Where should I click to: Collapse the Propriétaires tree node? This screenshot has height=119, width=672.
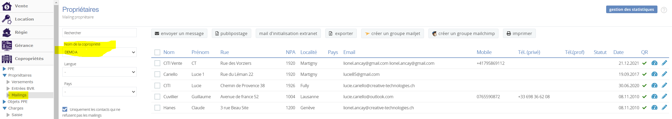4,75
